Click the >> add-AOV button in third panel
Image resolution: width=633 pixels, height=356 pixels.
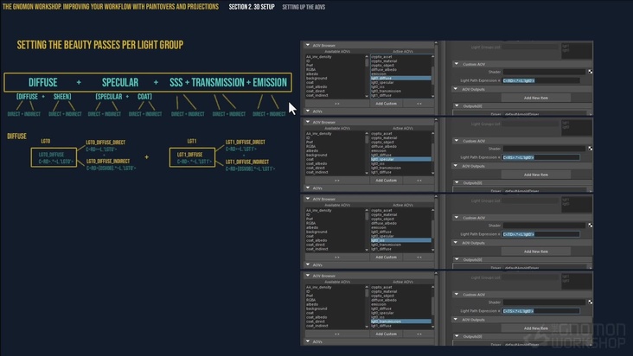click(337, 257)
